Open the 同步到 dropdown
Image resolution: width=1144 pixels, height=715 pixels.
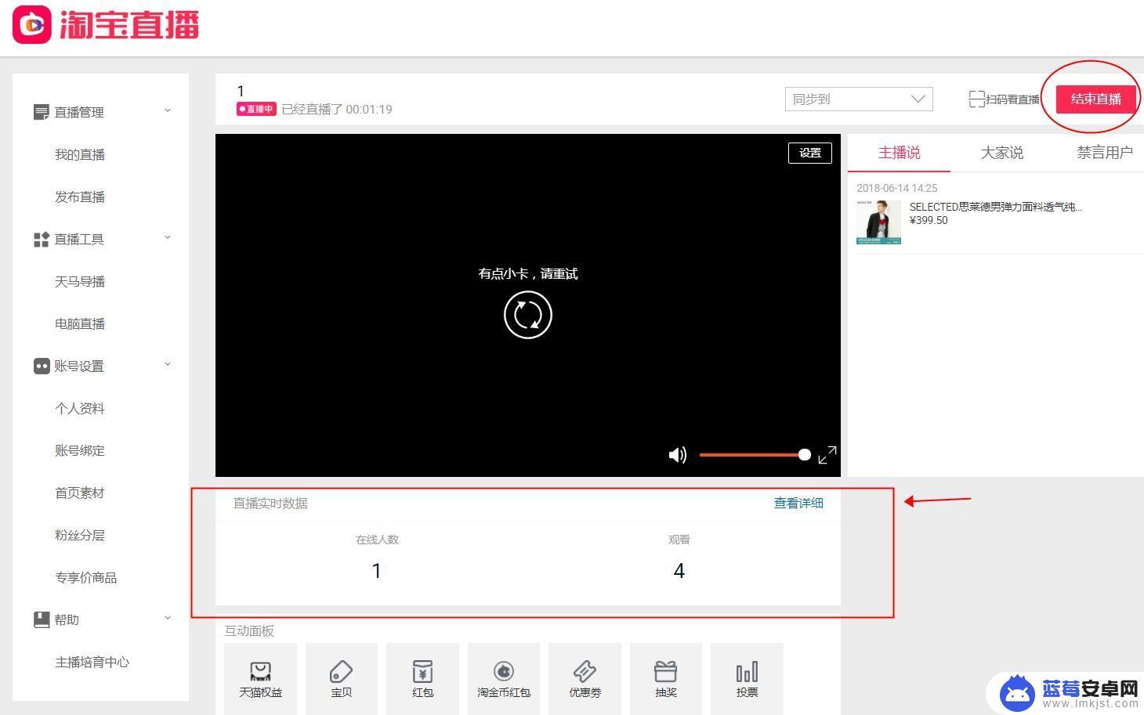[x=859, y=99]
